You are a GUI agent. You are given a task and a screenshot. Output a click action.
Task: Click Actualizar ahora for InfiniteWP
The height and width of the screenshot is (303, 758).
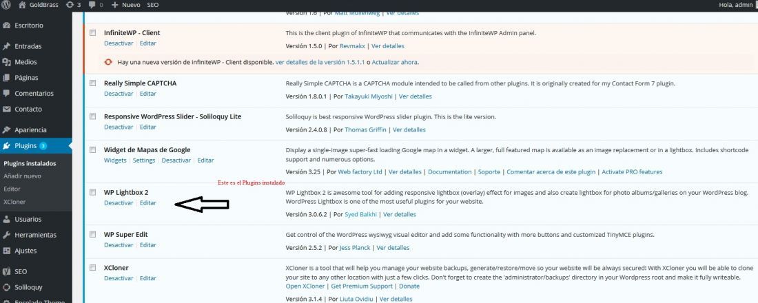point(394,63)
